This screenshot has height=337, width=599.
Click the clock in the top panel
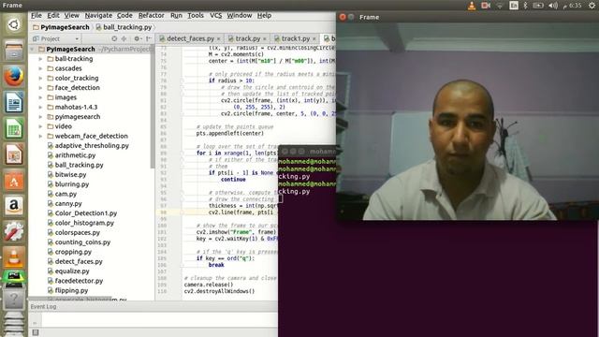[x=572, y=6]
